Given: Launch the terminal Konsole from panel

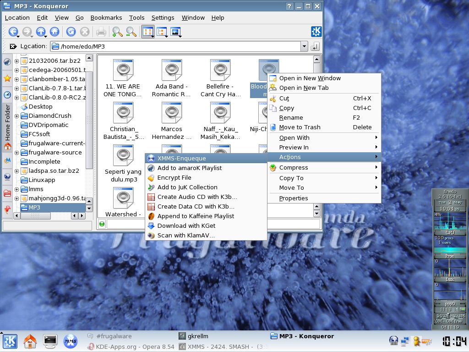Looking at the screenshot, I should pos(50,341).
